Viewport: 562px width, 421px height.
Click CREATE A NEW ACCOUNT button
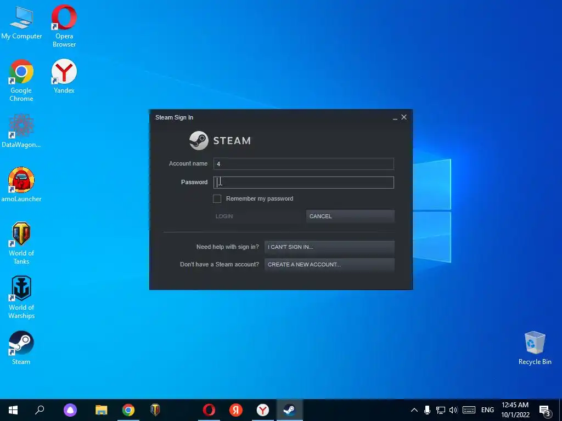[329, 265]
